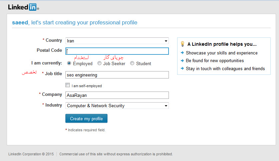Click the Indicates required field note
The width and height of the screenshot is (279, 161).
pos(86,130)
